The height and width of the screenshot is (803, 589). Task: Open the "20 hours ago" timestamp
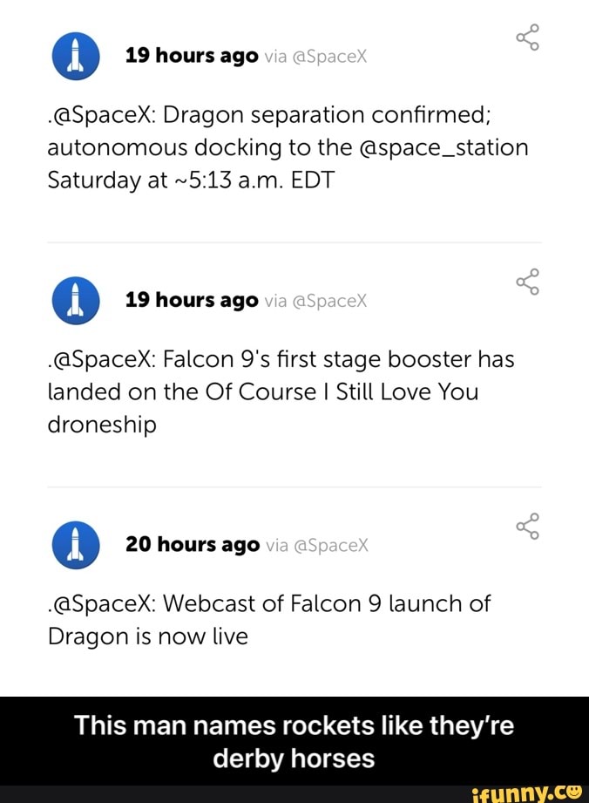click(x=193, y=544)
